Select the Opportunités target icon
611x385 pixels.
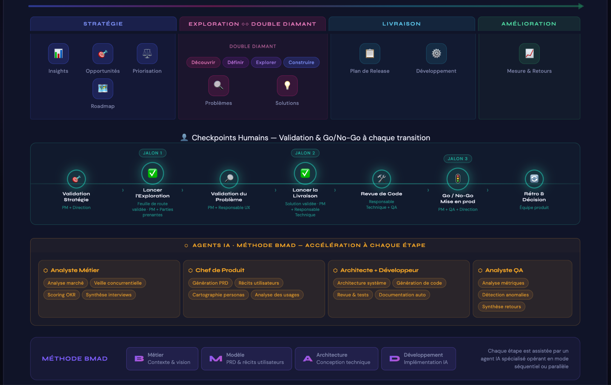pyautogui.click(x=103, y=54)
